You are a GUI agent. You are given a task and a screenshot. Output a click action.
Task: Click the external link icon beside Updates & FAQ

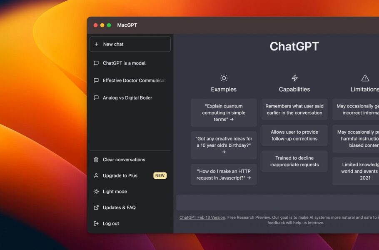(x=96, y=207)
